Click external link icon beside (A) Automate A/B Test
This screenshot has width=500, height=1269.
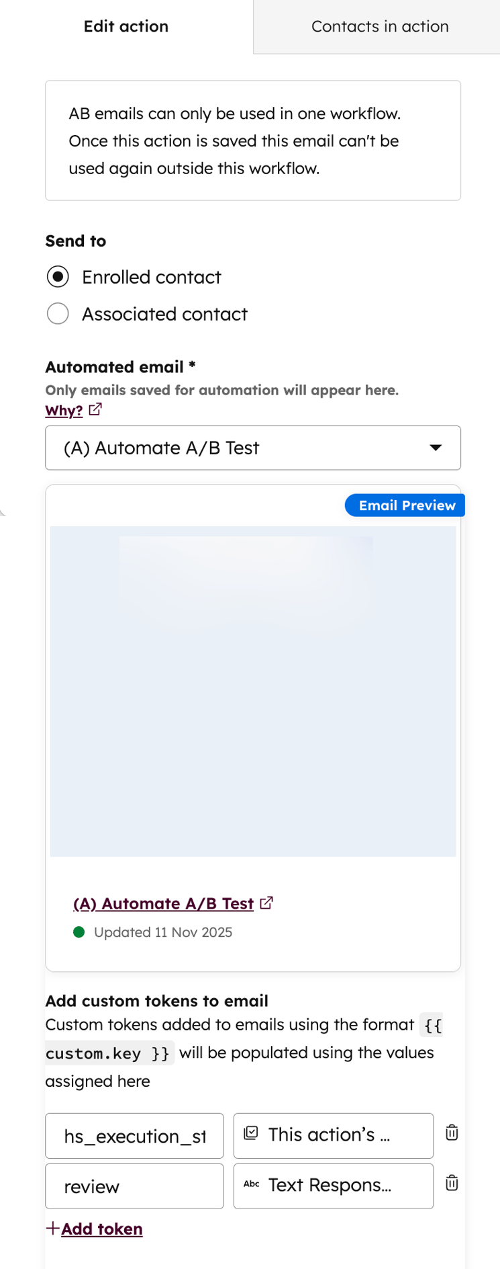pyautogui.click(x=266, y=903)
